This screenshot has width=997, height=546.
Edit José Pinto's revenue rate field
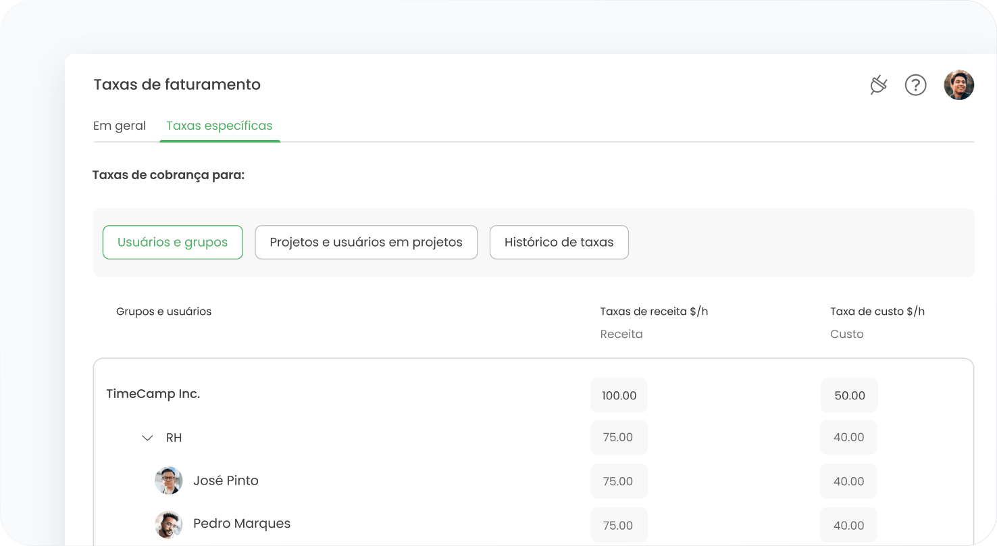619,481
